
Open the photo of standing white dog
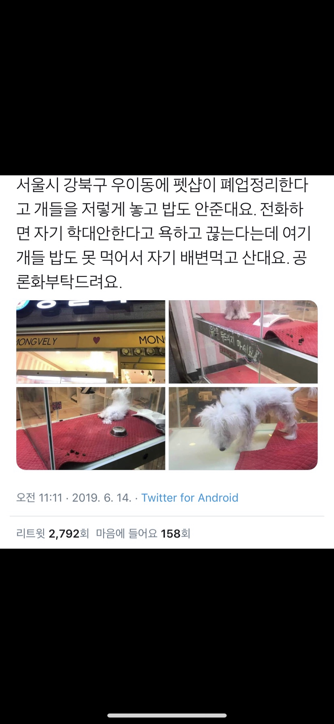pyautogui.click(x=243, y=428)
